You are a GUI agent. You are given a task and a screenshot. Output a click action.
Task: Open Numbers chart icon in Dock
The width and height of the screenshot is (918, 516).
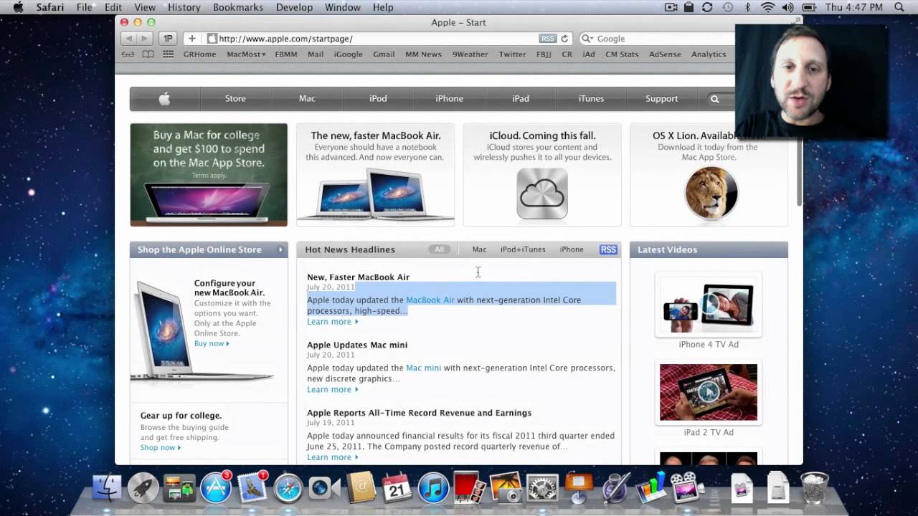(x=650, y=488)
